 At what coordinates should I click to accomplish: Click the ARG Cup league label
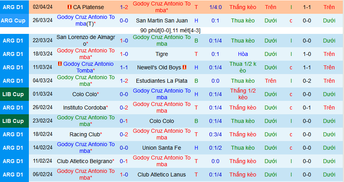click(x=14, y=20)
